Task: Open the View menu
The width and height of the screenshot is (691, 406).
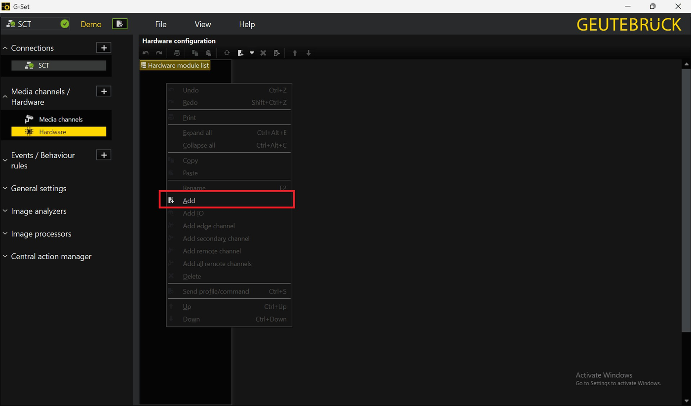Action: [202, 24]
